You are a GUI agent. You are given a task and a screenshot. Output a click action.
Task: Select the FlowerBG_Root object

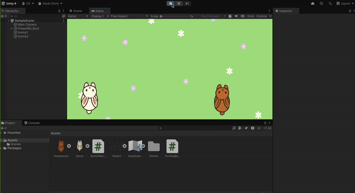28,28
